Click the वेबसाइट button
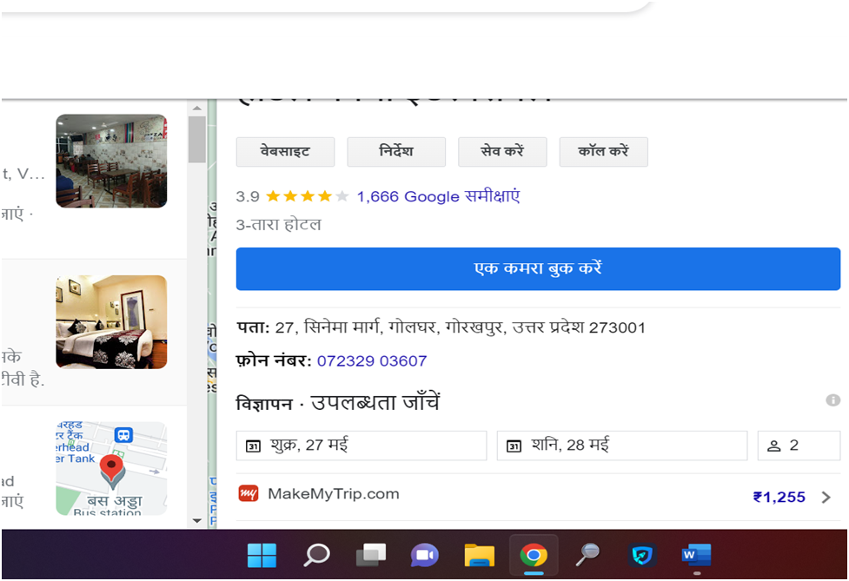The width and height of the screenshot is (849, 581). pos(285,151)
